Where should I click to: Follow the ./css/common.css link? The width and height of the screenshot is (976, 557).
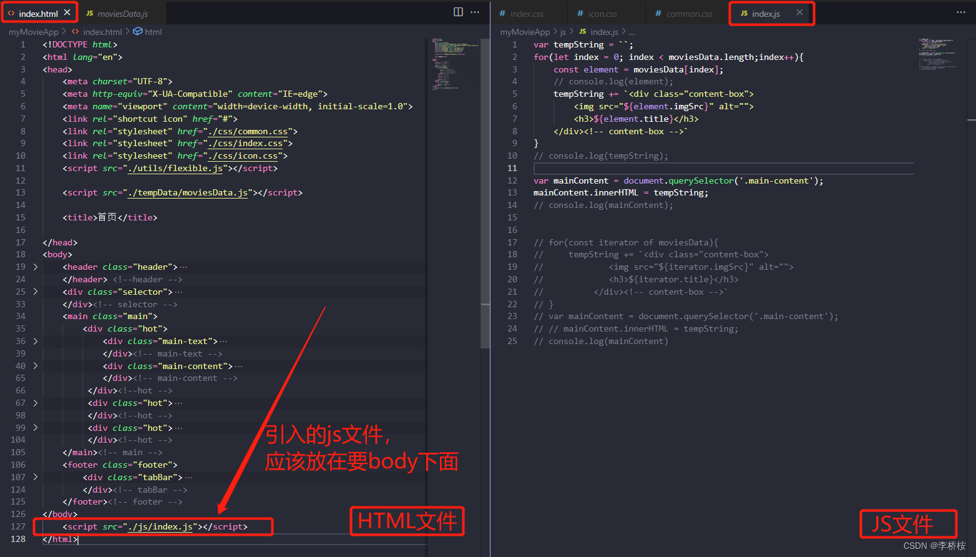coord(248,131)
